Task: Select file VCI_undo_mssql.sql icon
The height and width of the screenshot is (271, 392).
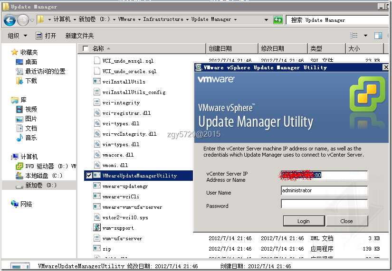Action: (x=97, y=60)
